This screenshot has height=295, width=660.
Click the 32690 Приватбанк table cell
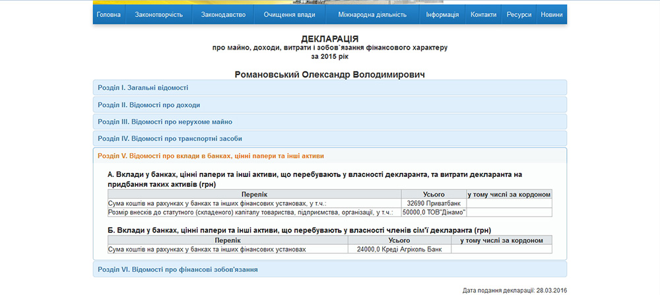click(x=433, y=204)
